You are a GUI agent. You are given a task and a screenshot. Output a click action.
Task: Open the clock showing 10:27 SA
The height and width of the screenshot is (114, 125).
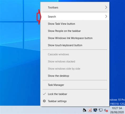[x=117, y=108]
